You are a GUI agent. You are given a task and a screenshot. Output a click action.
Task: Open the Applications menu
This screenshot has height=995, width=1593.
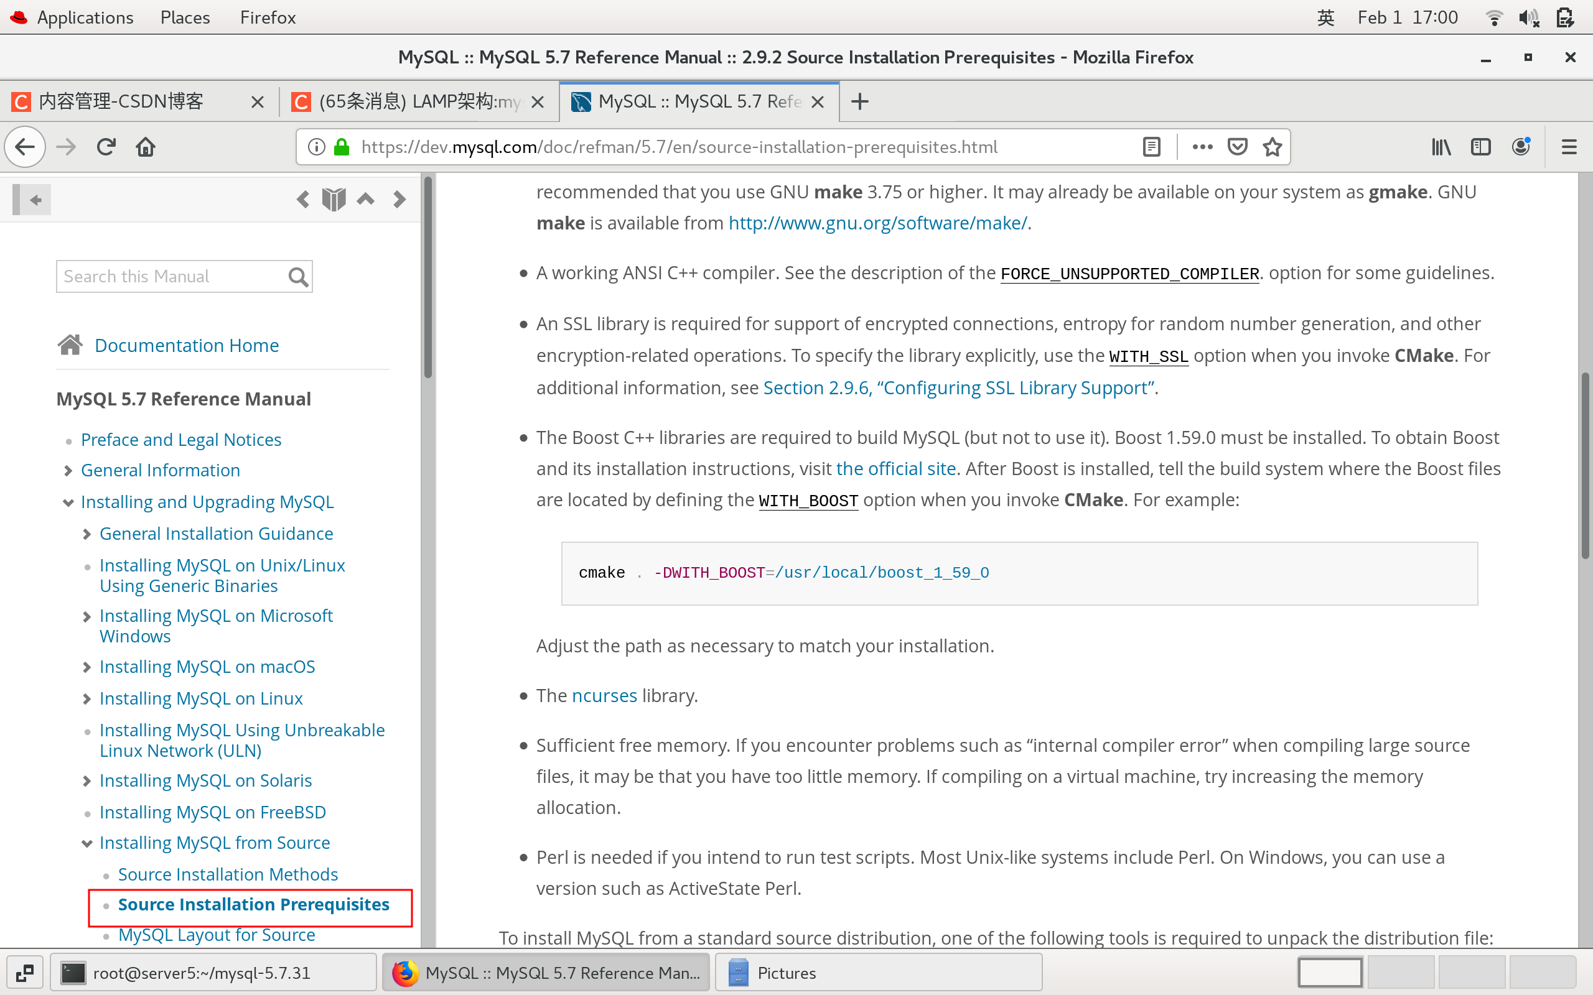(x=84, y=17)
